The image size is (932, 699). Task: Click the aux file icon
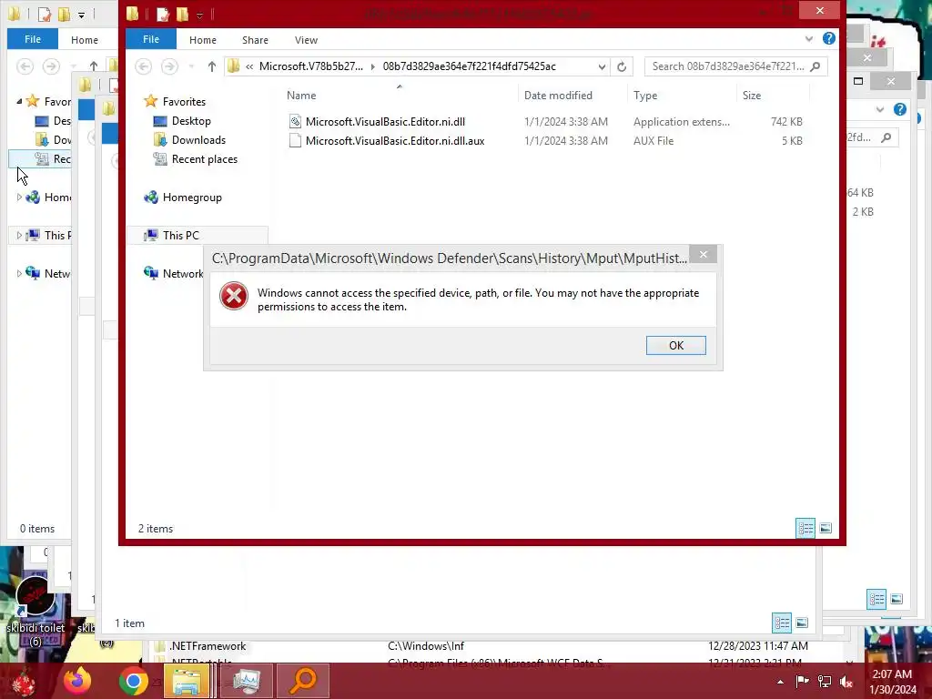click(x=295, y=141)
